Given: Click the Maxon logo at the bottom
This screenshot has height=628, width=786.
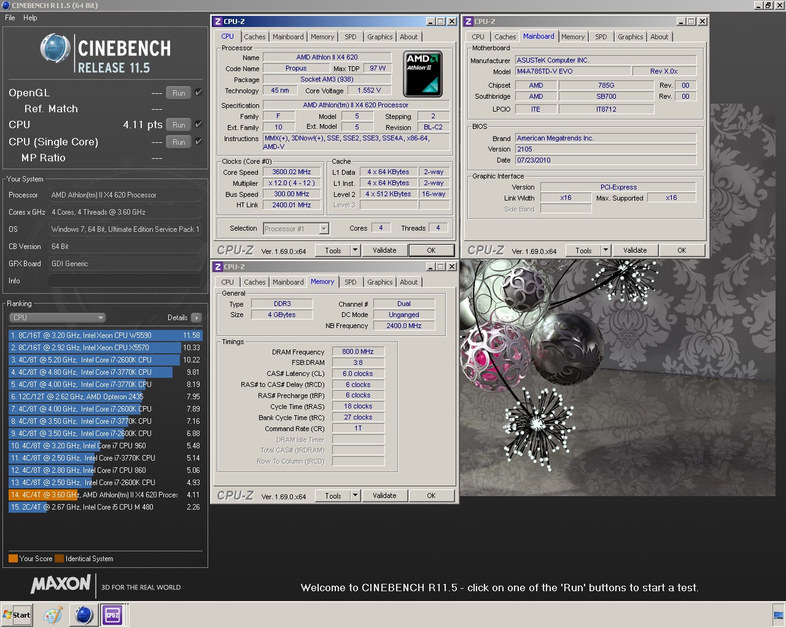Looking at the screenshot, I should coord(60,584).
